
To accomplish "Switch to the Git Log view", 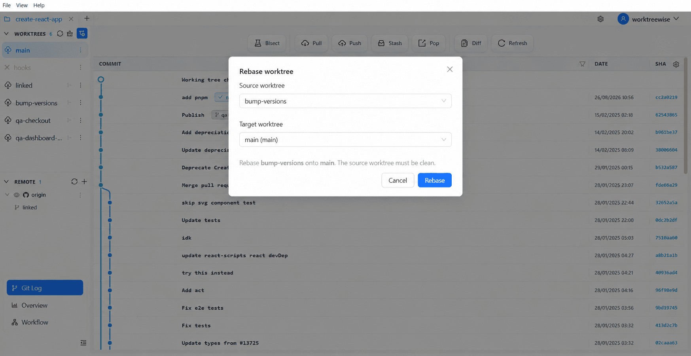I will [45, 288].
